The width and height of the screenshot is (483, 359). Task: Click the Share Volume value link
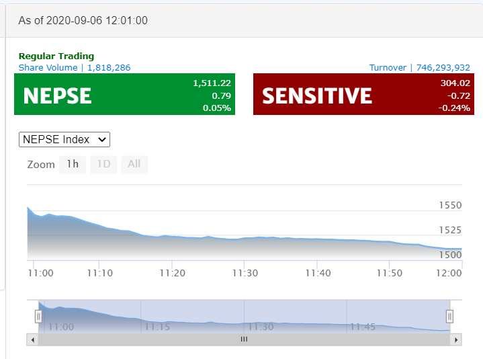point(109,67)
